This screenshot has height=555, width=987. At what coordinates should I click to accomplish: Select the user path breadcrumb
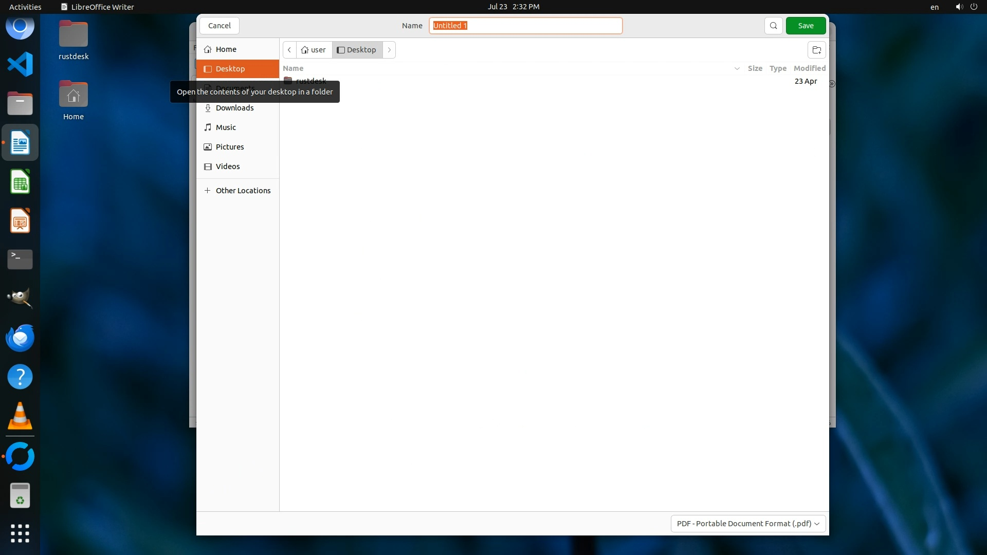(x=314, y=50)
